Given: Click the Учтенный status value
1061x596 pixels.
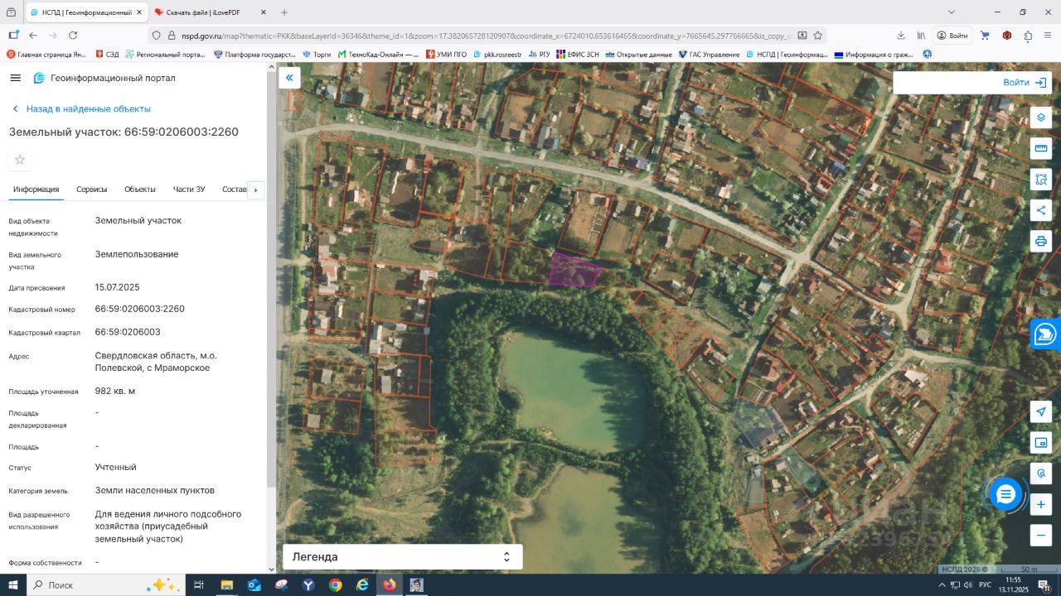Looking at the screenshot, I should 116,468.
